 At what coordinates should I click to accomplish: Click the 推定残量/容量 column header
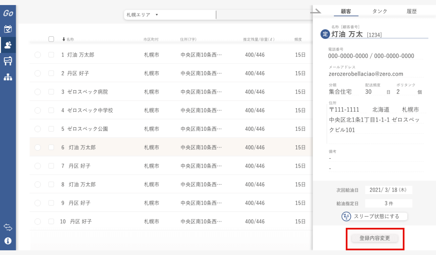pyautogui.click(x=259, y=39)
